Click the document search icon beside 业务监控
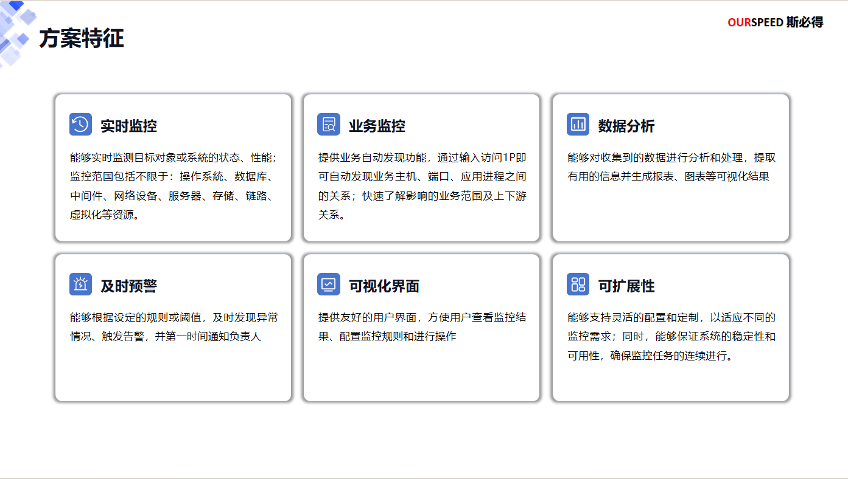Screen dimensions: 848x479 click(x=329, y=125)
